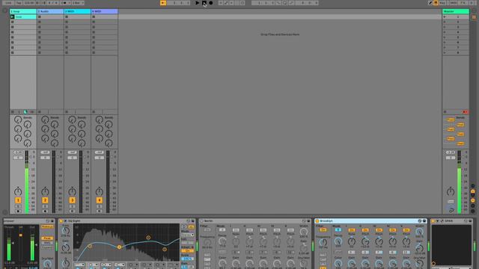Select filter point 1 in EQ Eight display
Screen dimensions: 479x269
point(90,246)
